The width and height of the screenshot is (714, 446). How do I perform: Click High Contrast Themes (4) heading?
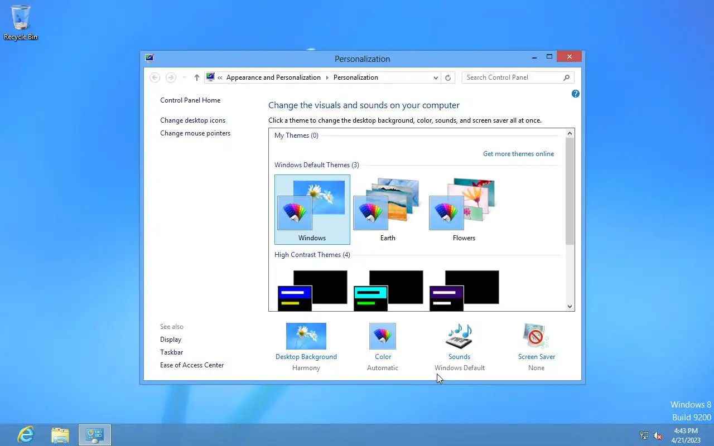pyautogui.click(x=312, y=255)
